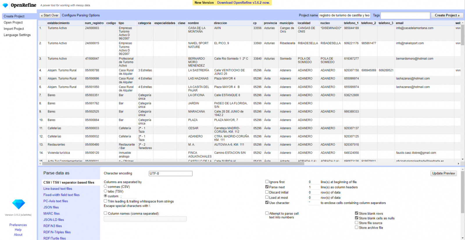Click the Create Project » button
Image resolution: width=465 pixels, height=240 pixels.
pyautogui.click(x=447, y=15)
